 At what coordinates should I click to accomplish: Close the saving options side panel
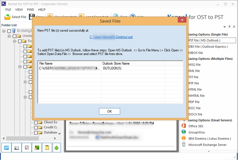pyautogui.click(x=234, y=27)
